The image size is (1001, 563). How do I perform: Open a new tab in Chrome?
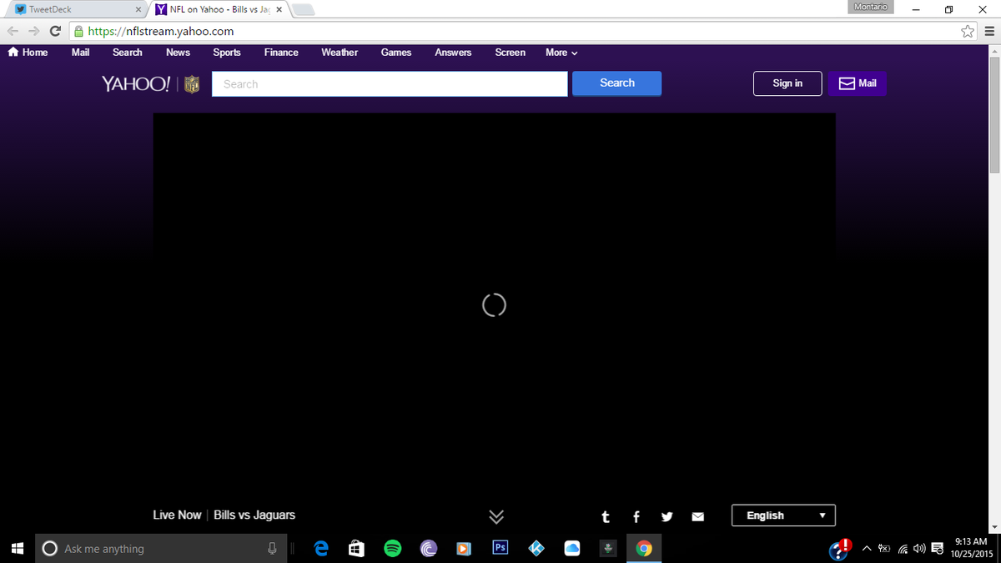pyautogui.click(x=304, y=10)
